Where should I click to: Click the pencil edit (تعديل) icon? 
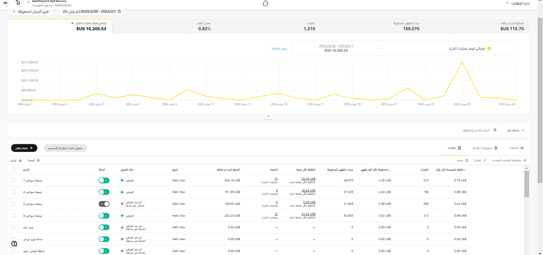coord(486,160)
